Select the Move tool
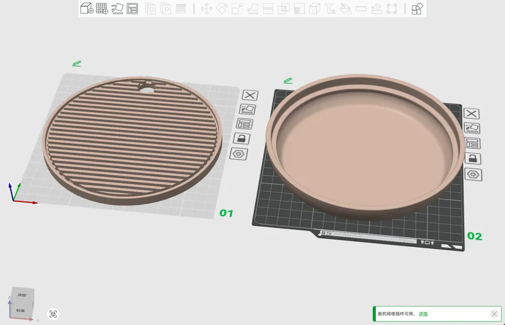This screenshot has width=505, height=325. (x=207, y=9)
